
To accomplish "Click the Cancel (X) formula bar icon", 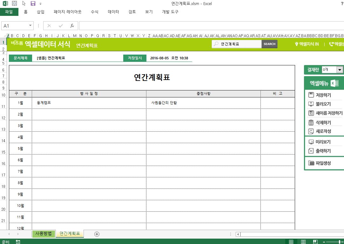I will click(49, 26).
